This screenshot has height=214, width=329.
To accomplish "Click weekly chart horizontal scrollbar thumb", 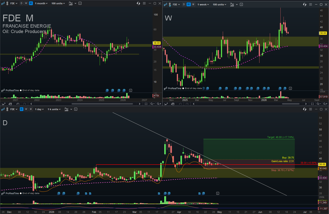I will pos(291,104).
